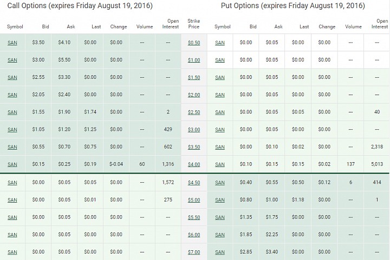Sort calls by the Bid column header
Image resolution: width=390 pixels, height=260 pixels.
45,26
